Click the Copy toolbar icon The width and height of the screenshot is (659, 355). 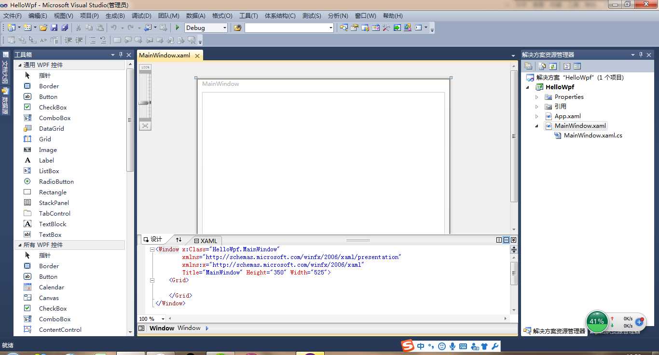click(89, 27)
